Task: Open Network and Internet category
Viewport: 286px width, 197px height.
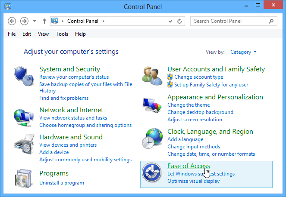Action: [71, 110]
